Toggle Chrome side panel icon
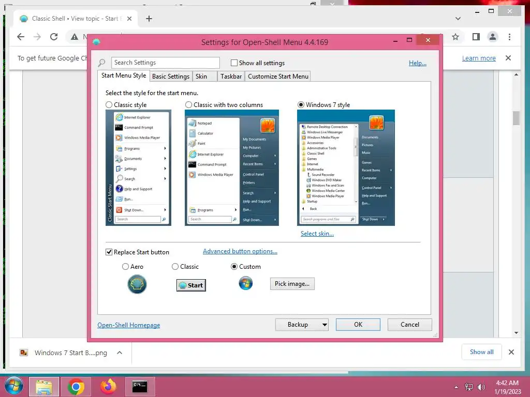 point(476,37)
